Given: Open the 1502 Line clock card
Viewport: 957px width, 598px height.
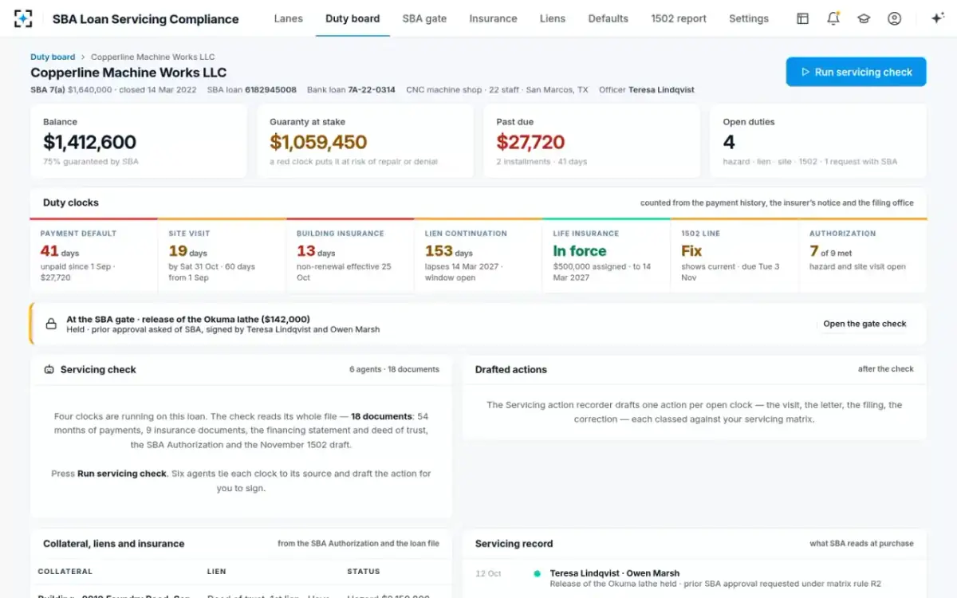Looking at the screenshot, I should [x=734, y=255].
